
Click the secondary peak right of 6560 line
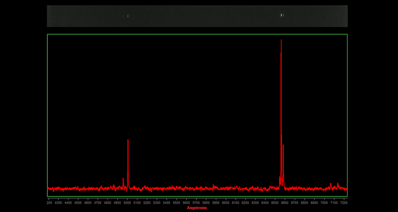pos(283,145)
